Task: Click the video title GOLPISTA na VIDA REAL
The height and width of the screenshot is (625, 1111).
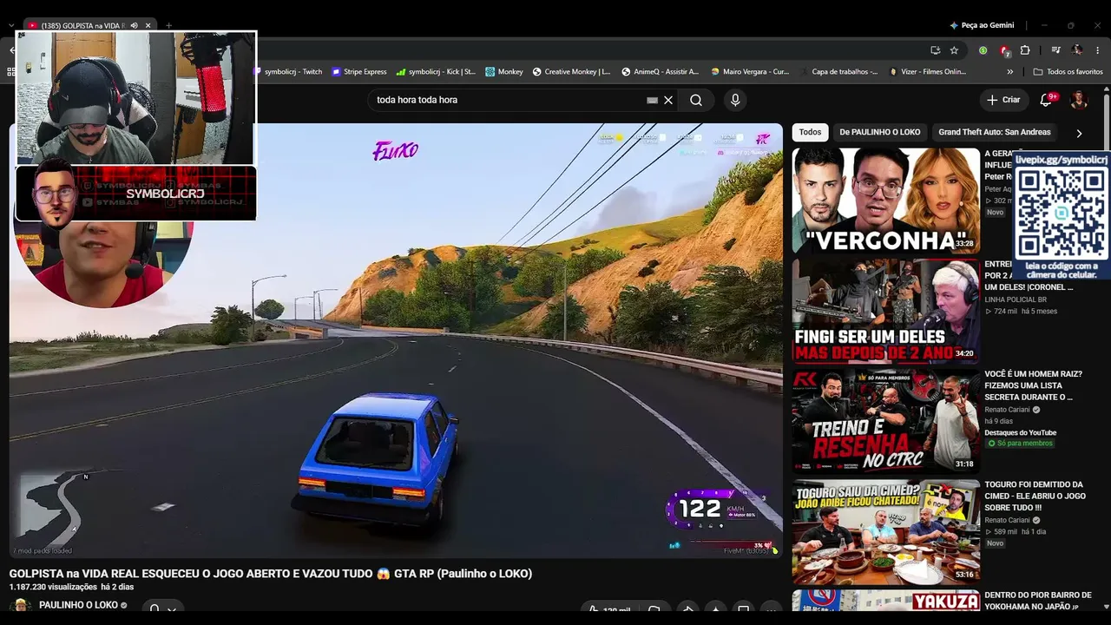Action: click(x=271, y=574)
